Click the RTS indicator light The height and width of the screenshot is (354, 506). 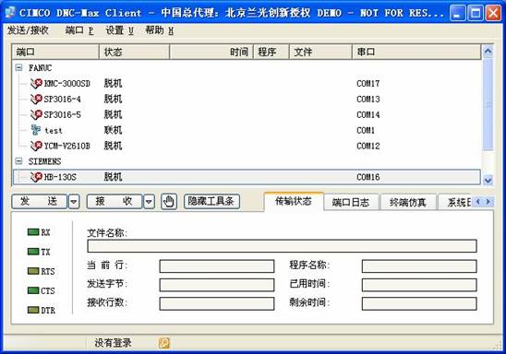[x=33, y=271]
